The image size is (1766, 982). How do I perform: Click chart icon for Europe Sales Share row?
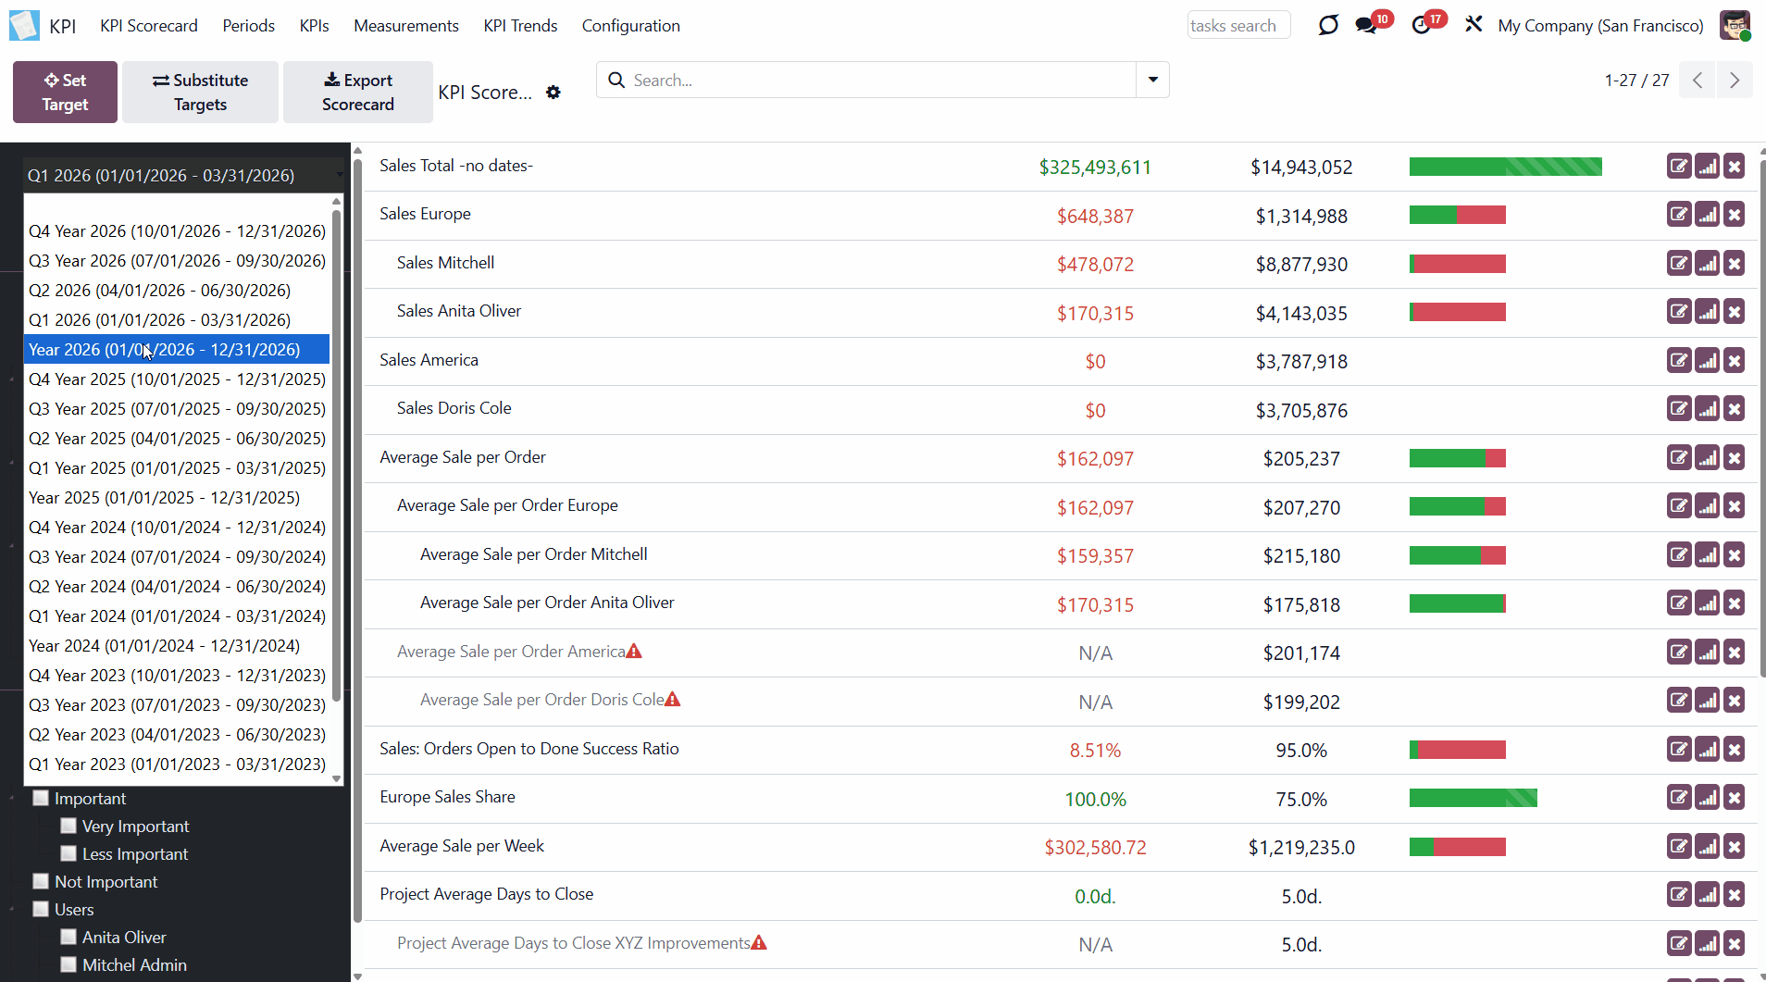[1707, 798]
